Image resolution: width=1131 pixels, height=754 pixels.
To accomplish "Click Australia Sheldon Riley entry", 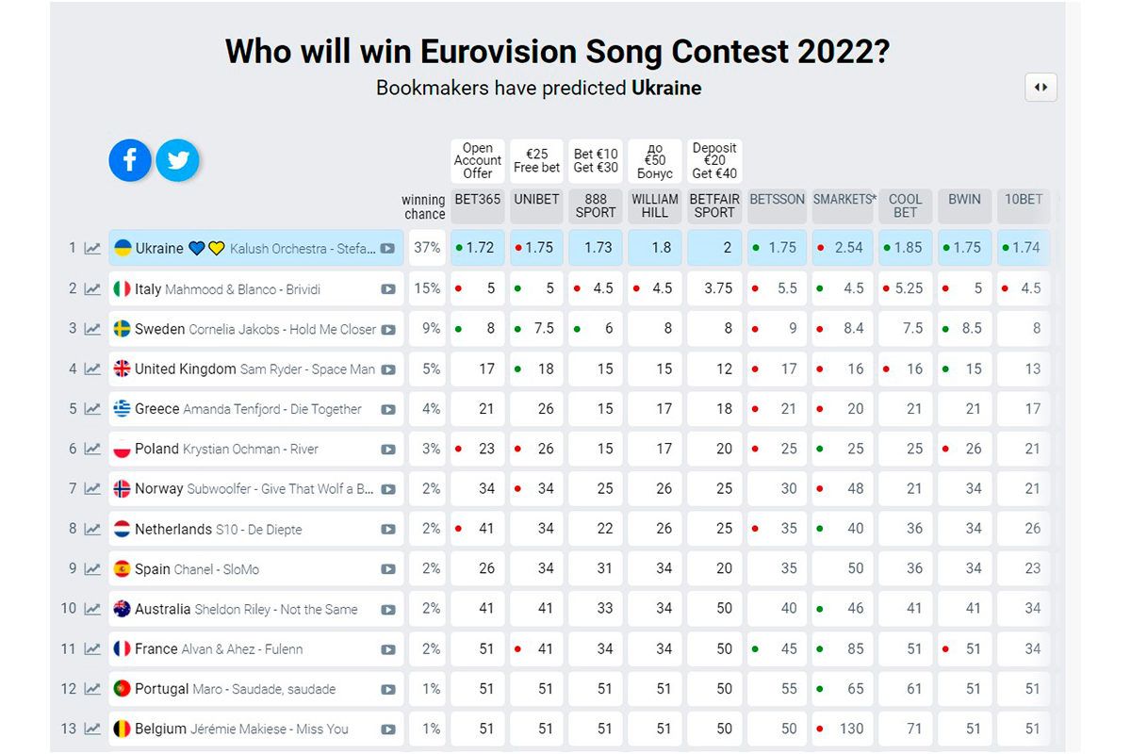I will pos(245,609).
